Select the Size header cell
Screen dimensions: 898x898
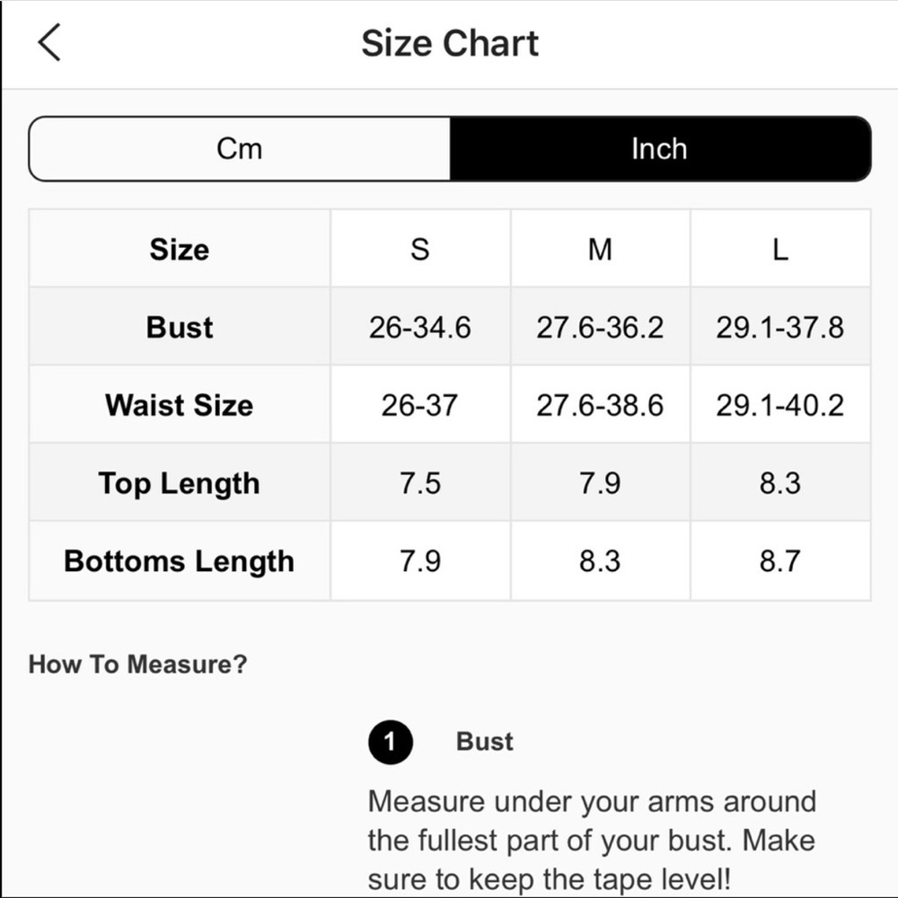180,249
